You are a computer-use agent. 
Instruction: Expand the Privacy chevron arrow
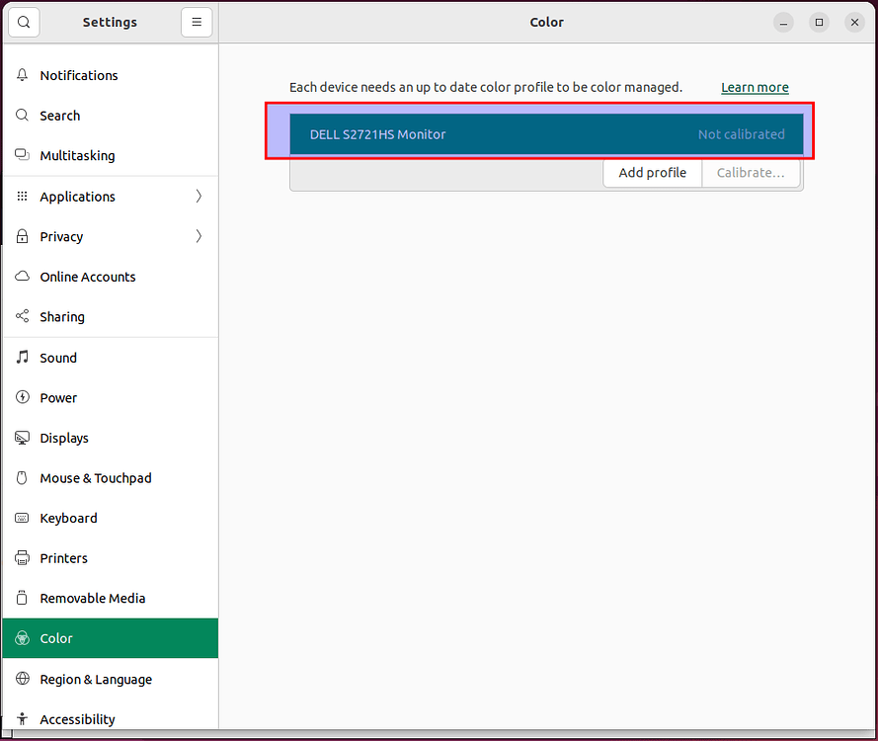click(199, 236)
